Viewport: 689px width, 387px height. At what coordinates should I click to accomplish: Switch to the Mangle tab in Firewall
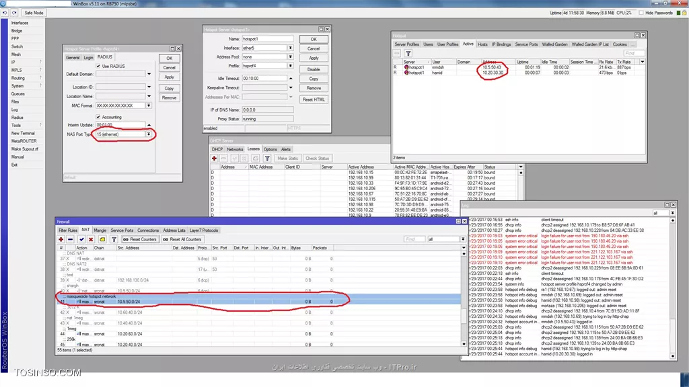coord(100,230)
